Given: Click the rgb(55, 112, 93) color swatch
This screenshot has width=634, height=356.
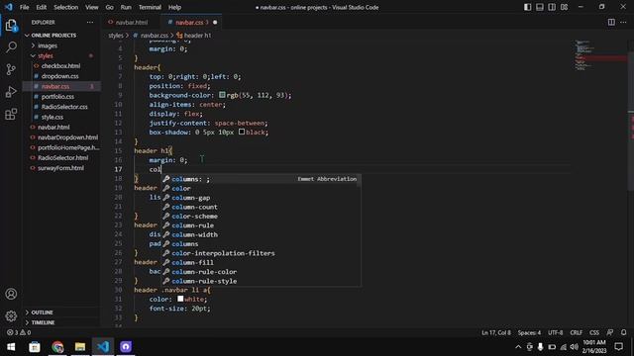Looking at the screenshot, I should 222,95.
